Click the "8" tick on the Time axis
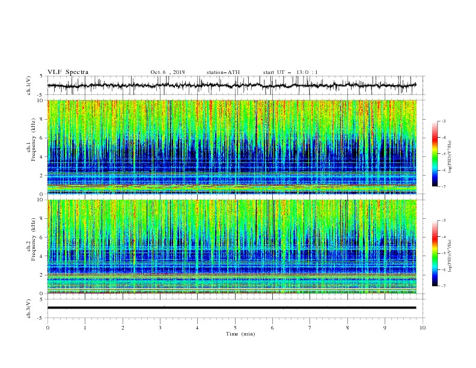 click(347, 328)
